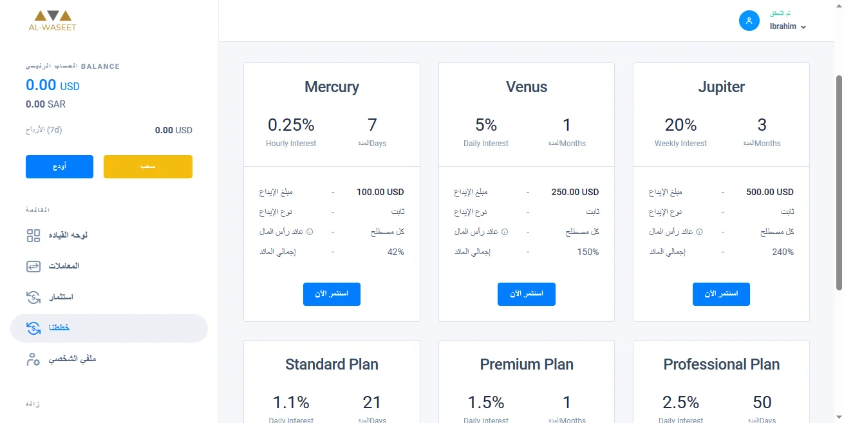Select the plans (خطتنا) sidebar icon
Screen dimensions: 844x423
click(x=33, y=327)
